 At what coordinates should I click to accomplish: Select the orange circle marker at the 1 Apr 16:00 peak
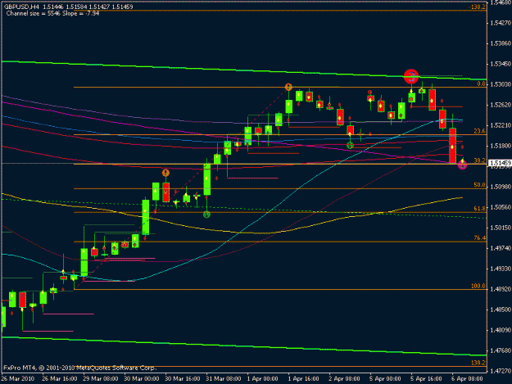tap(288, 87)
